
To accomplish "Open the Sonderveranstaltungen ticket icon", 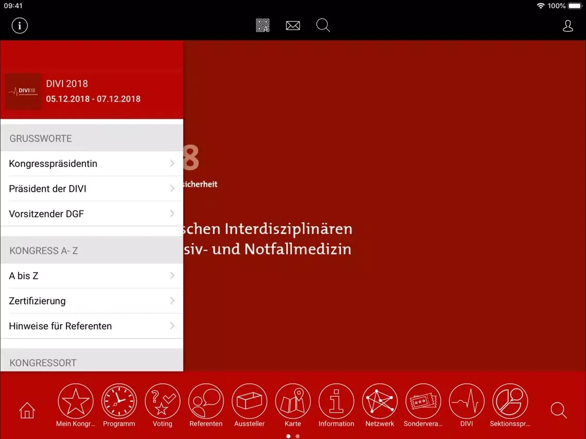I will click(423, 401).
